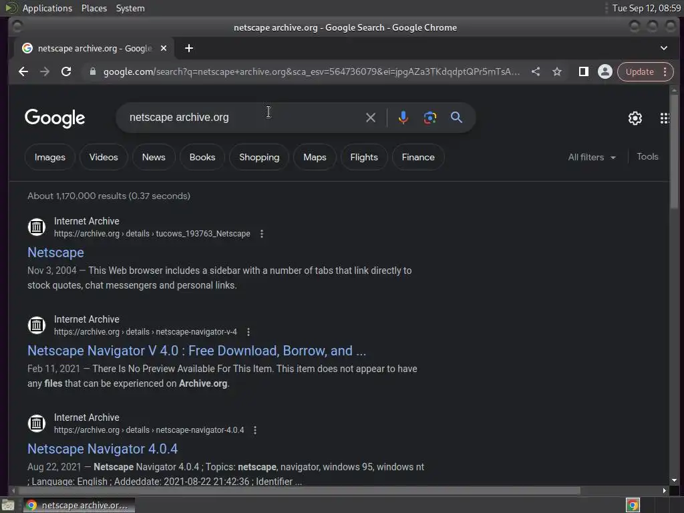
Task: Open the Chrome side panel
Action: [584, 71]
